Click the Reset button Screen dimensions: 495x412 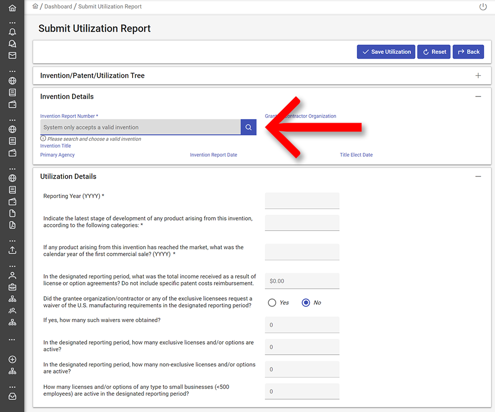[x=434, y=52]
